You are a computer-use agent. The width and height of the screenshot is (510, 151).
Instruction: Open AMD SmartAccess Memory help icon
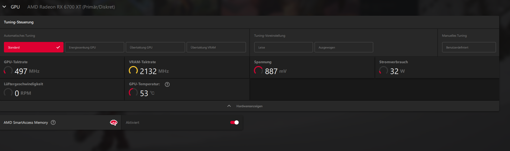coord(53,122)
